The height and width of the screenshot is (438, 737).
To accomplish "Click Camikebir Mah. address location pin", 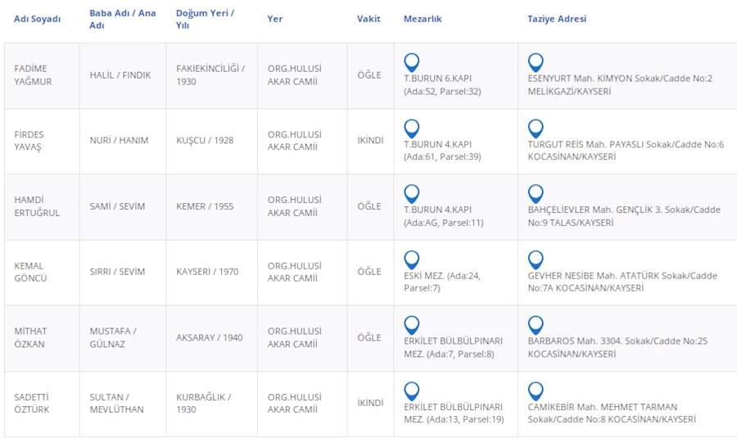I will 536,391.
